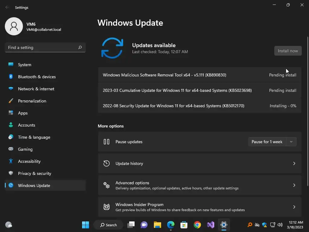Click VM6@collabnet.local account email
This screenshot has width=309, height=232.
click(44, 30)
